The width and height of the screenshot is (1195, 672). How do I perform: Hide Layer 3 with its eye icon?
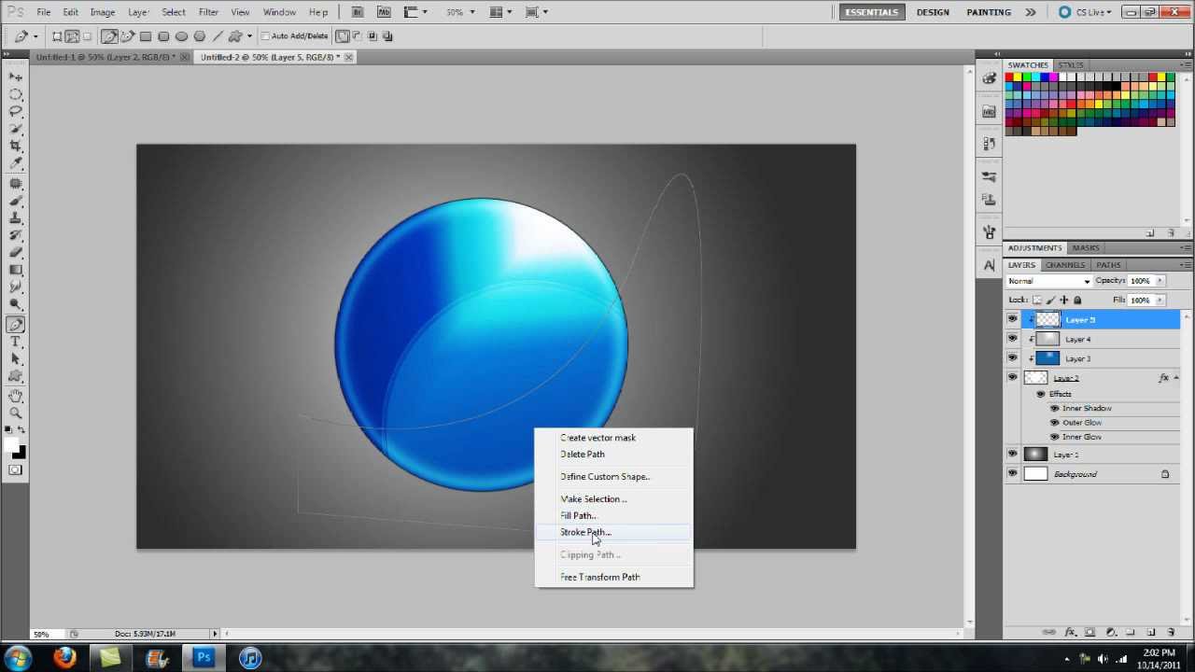(1012, 358)
